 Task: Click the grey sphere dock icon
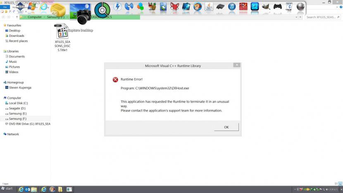click(300, 7)
